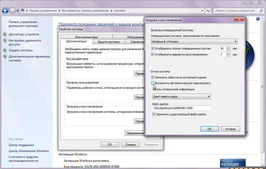Click the OS list timeout value field

tap(223, 48)
